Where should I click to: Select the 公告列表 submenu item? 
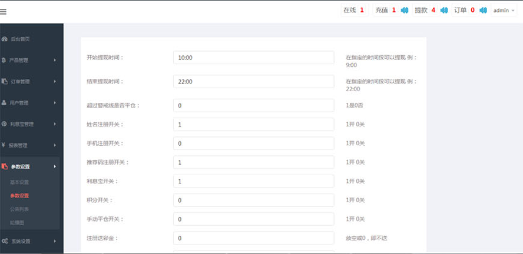pos(19,209)
